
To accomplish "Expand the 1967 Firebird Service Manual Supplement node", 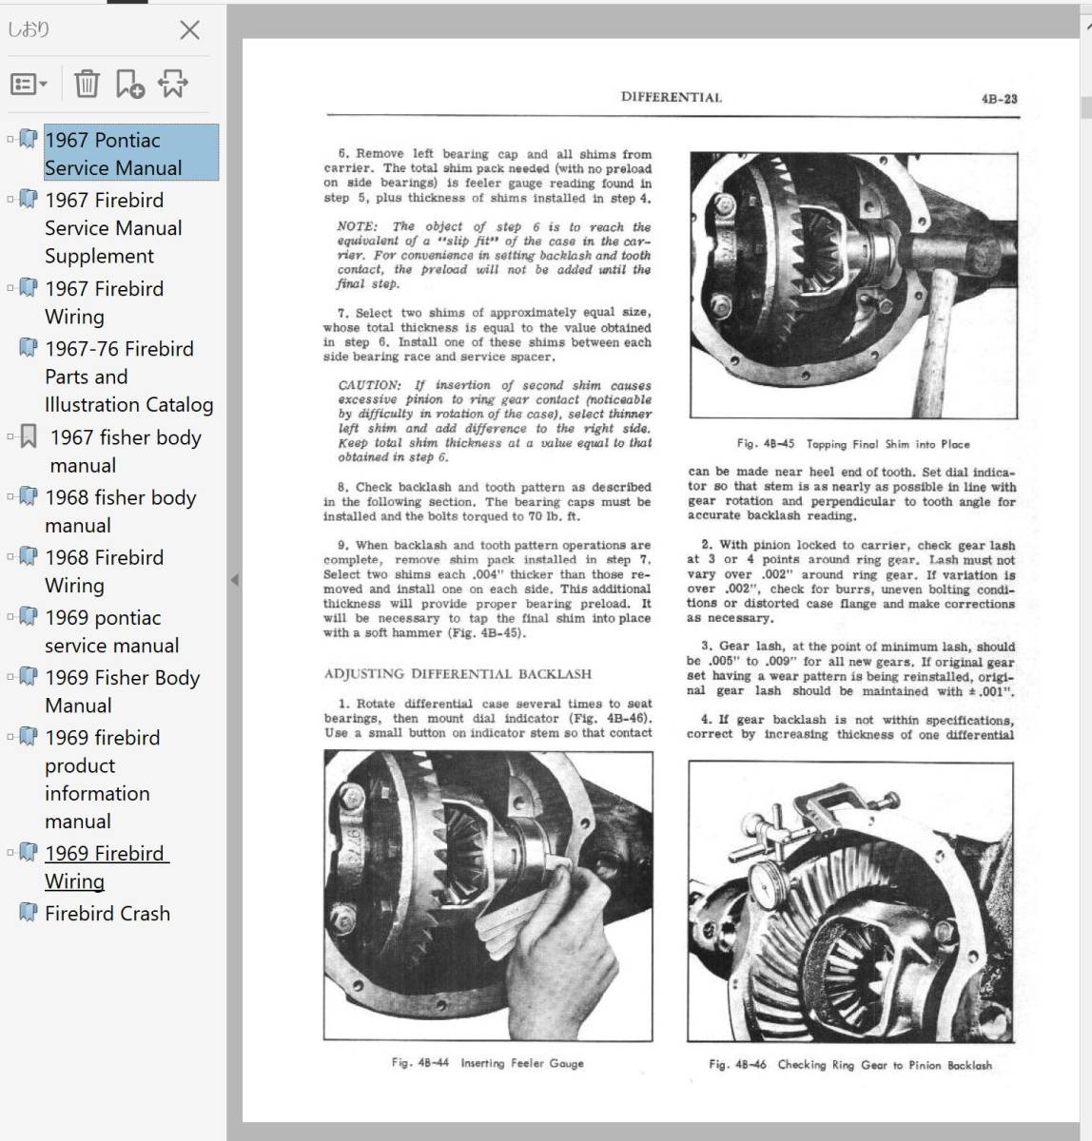I will (10, 199).
